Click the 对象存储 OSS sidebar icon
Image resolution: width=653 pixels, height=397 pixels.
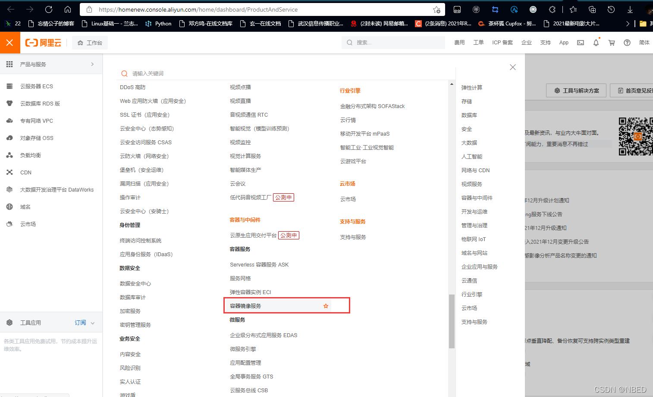pos(9,138)
